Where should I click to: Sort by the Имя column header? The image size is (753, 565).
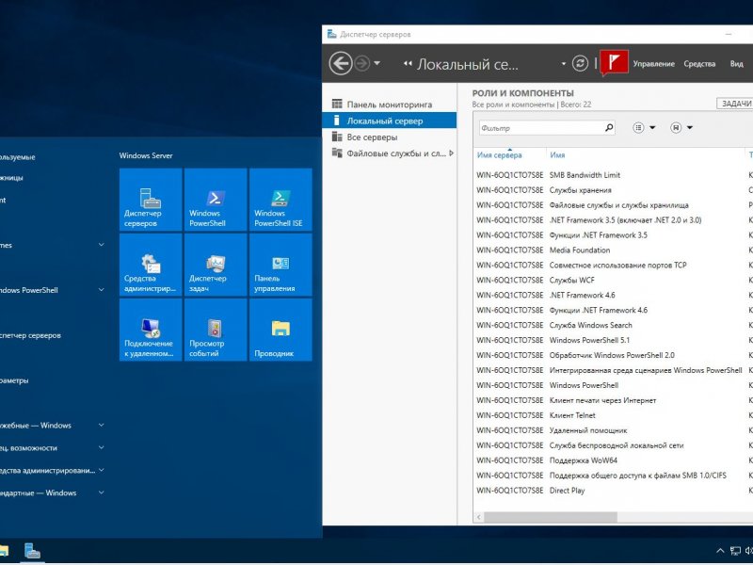pyautogui.click(x=557, y=154)
